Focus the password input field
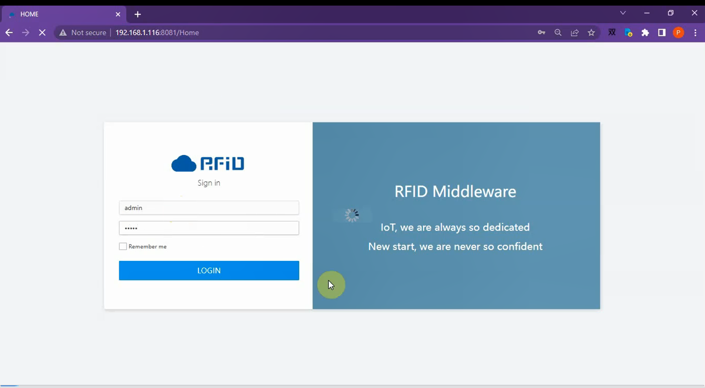The height and width of the screenshot is (388, 705). click(209, 228)
